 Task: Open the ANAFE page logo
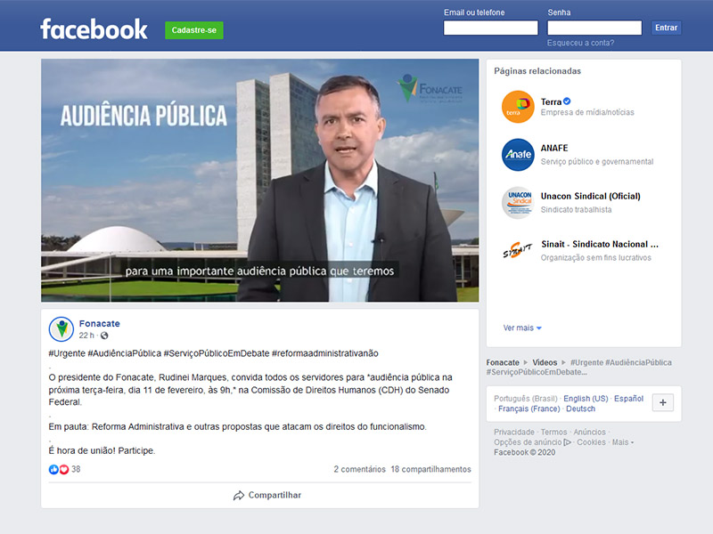(518, 155)
